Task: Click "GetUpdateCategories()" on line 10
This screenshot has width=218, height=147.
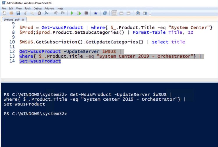Action: (x=114, y=42)
